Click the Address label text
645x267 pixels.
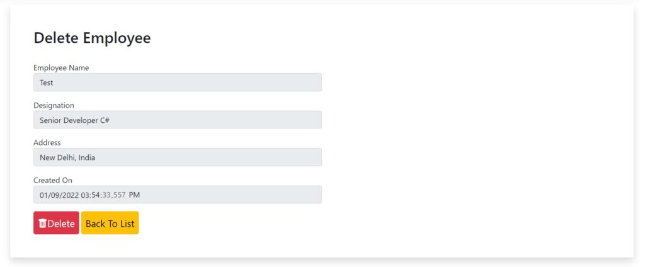(47, 143)
